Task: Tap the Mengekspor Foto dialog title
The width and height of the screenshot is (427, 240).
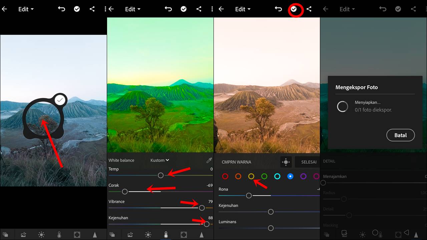Action: pyautogui.click(x=357, y=87)
